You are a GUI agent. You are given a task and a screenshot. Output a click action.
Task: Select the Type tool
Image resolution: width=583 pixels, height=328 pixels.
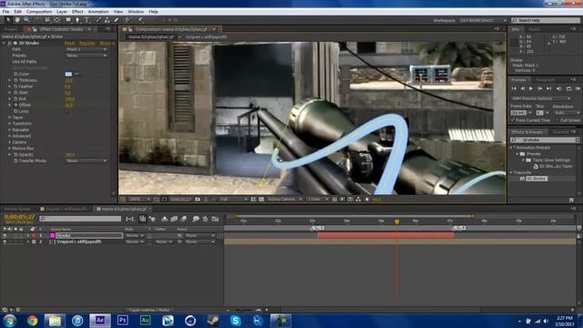87,20
